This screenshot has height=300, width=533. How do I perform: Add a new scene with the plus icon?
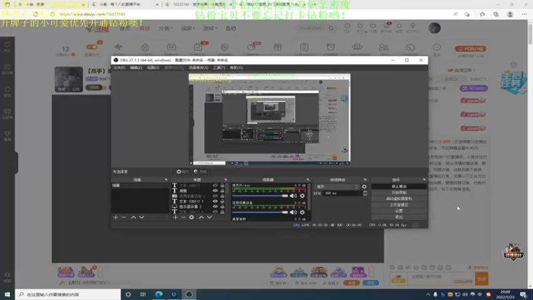click(115, 217)
